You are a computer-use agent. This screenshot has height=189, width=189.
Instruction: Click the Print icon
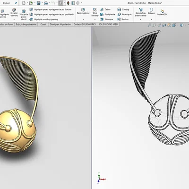click(x=46, y=3)
